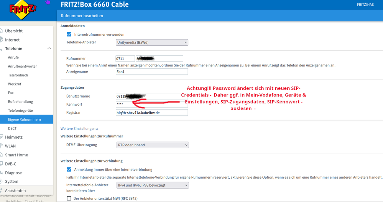Open Internettelefonie-Anbieter kontaktieren über dropdown

click(153, 185)
